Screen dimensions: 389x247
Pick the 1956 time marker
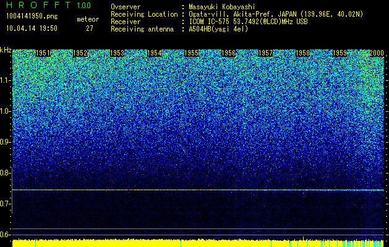(228, 53)
